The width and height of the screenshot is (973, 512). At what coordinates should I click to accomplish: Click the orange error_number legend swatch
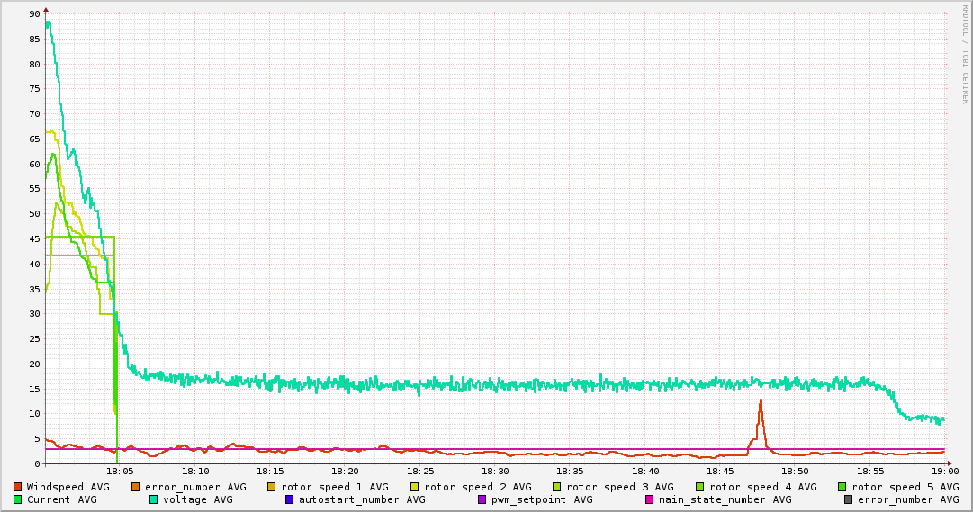point(136,487)
